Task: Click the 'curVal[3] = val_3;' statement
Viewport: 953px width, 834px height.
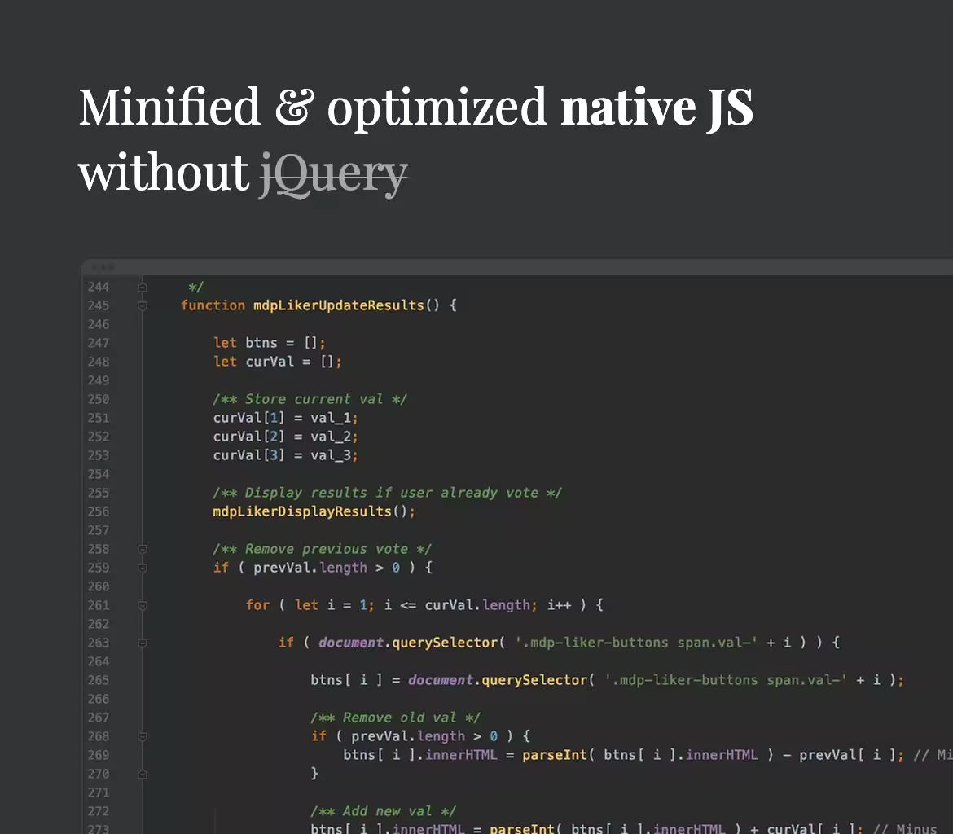Action: pos(286,455)
